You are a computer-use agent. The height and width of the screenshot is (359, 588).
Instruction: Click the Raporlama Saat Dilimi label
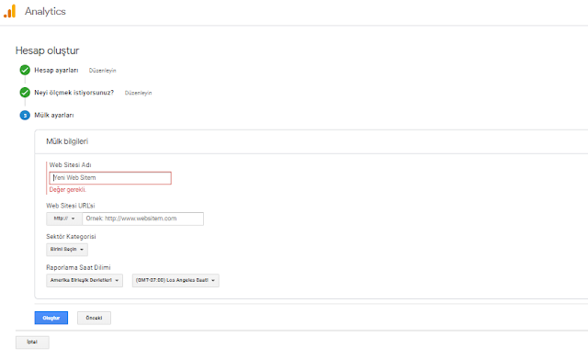coord(78,267)
